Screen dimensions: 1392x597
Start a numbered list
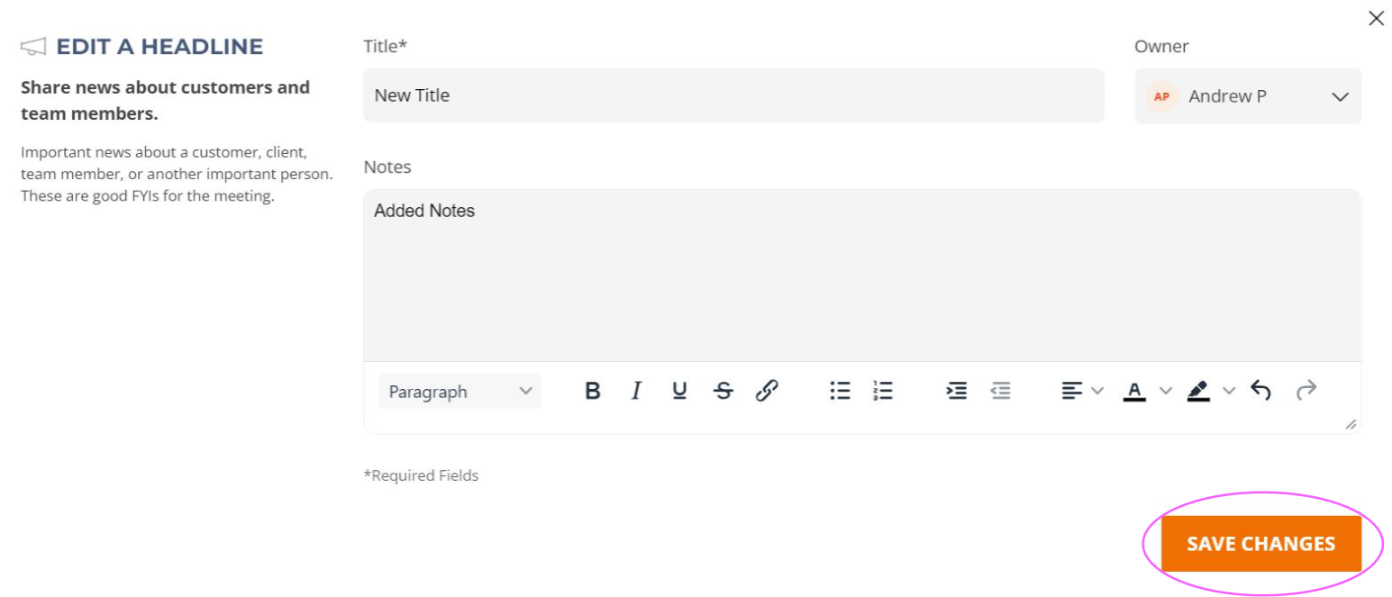883,391
